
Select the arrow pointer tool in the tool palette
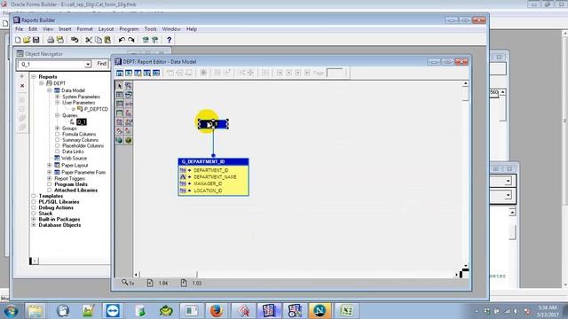tap(120, 86)
